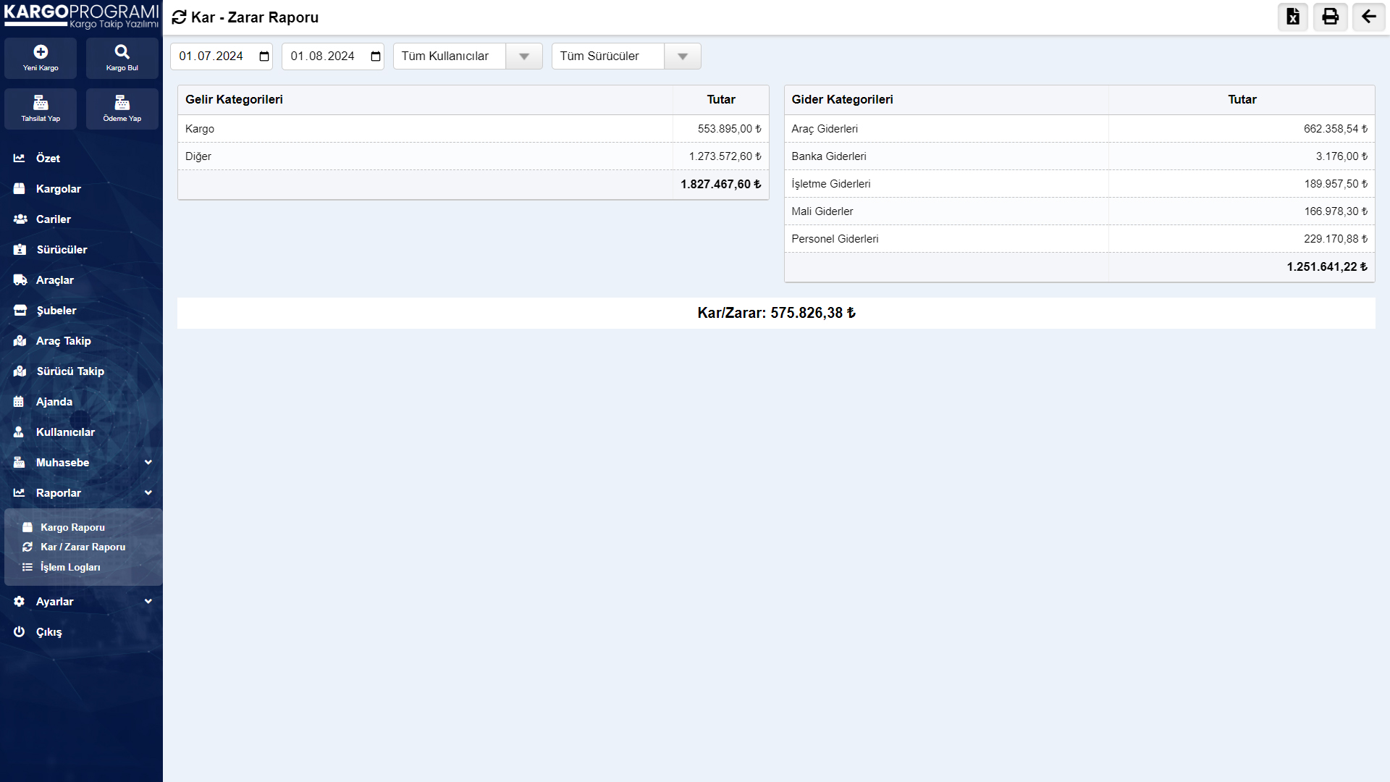This screenshot has height=782, width=1390.
Task: Collapse the Raporlar menu chevron
Action: tap(148, 492)
